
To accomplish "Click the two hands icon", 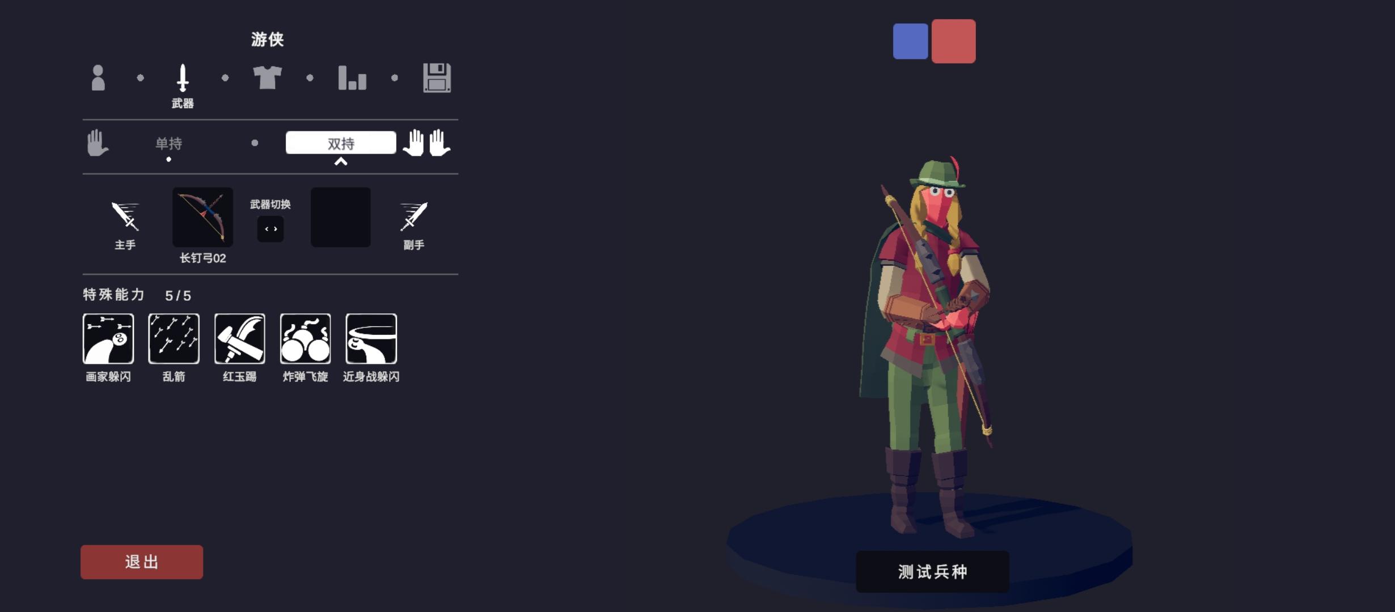I will (x=426, y=143).
